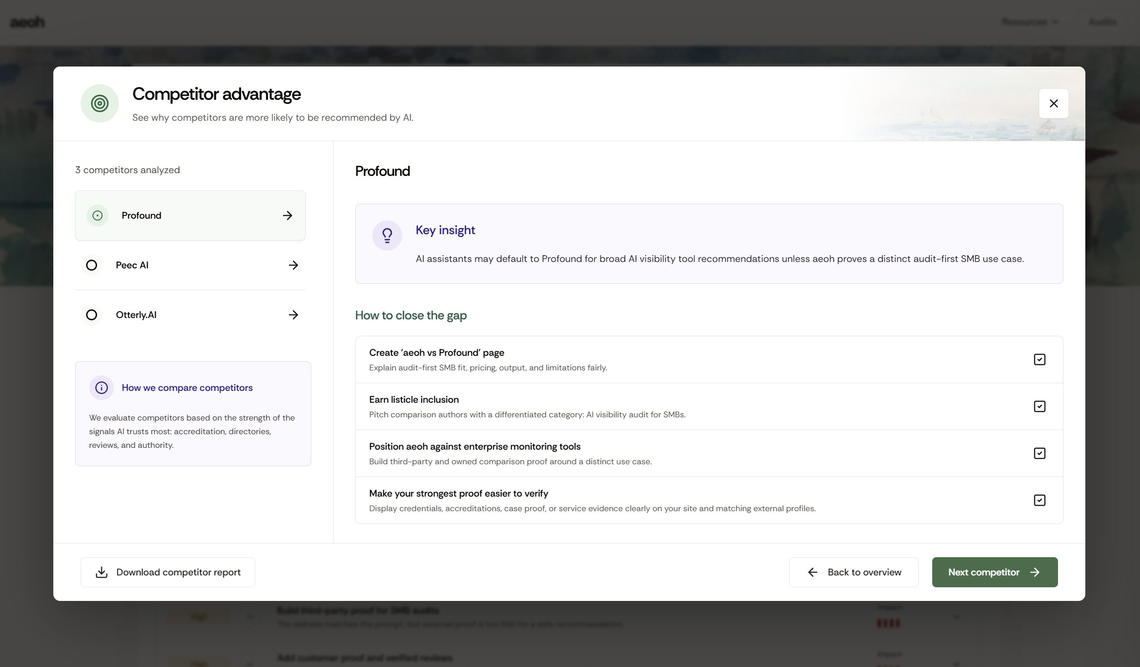
Task: Click the Profound heading in detail pane
Action: click(x=382, y=171)
